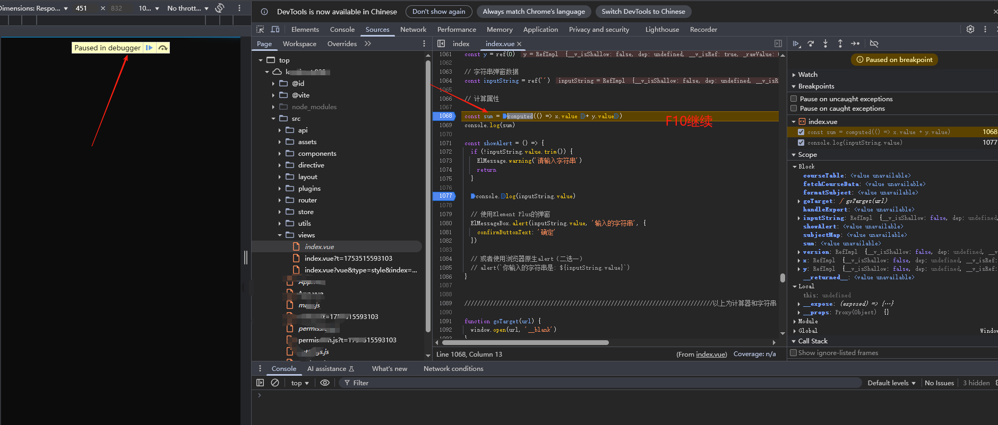
Task: Open throttling No throttling dropdown
Action: click(188, 8)
